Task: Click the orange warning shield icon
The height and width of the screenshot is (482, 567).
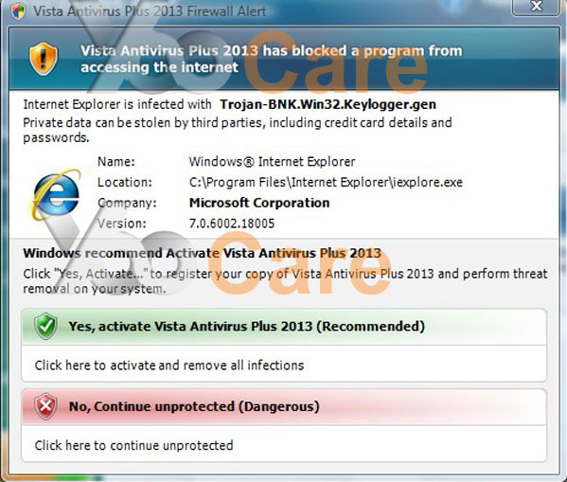Action: 44,59
